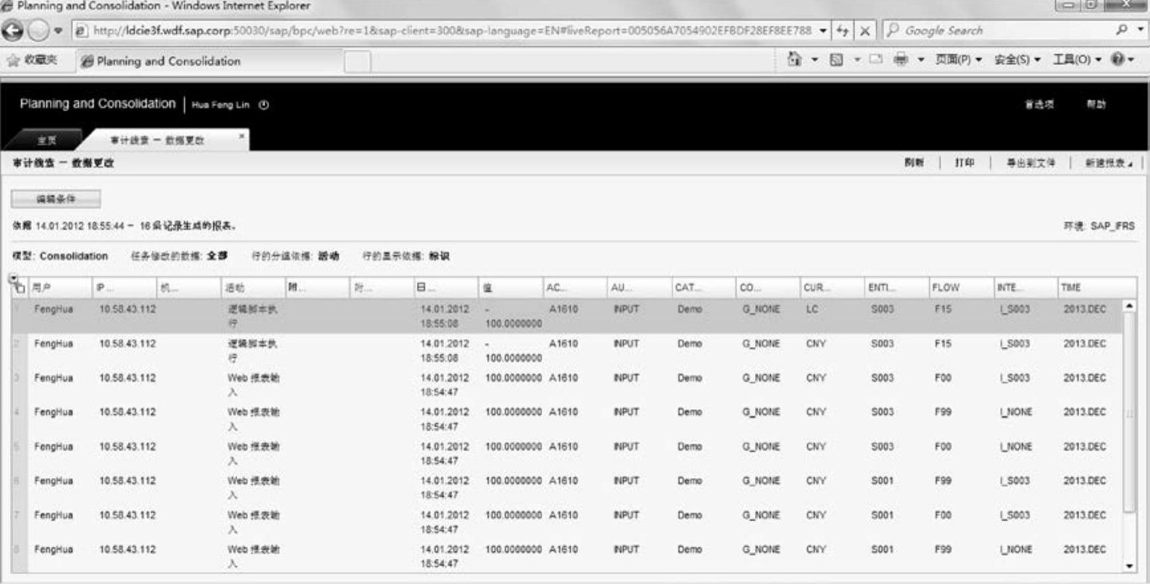
Task: Click the IE Home page icon
Action: click(x=794, y=60)
